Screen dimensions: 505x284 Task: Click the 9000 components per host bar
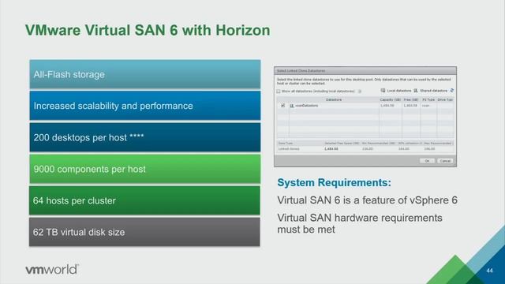145,169
